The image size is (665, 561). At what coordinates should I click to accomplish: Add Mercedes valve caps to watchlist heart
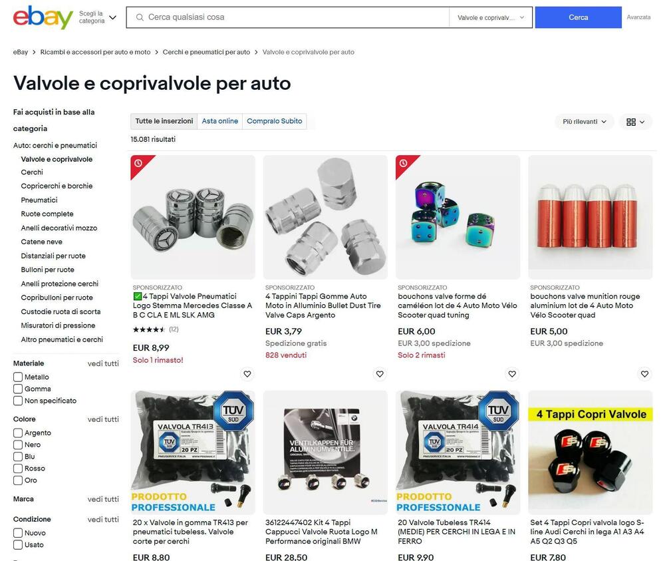click(x=247, y=374)
